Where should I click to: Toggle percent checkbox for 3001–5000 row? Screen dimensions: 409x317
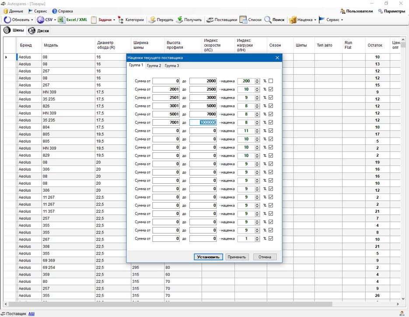pos(271,106)
